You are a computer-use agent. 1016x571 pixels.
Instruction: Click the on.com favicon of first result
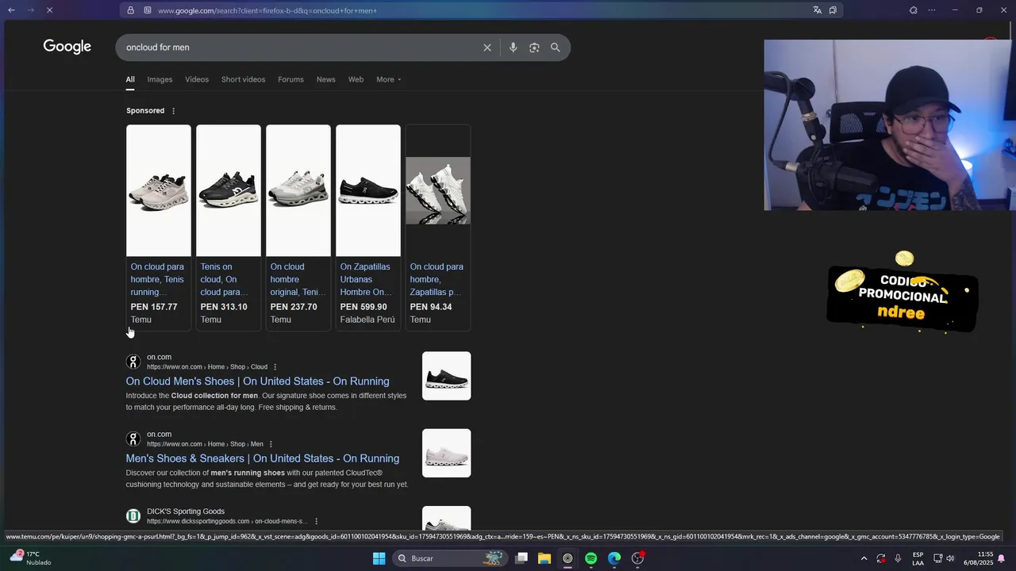(133, 362)
